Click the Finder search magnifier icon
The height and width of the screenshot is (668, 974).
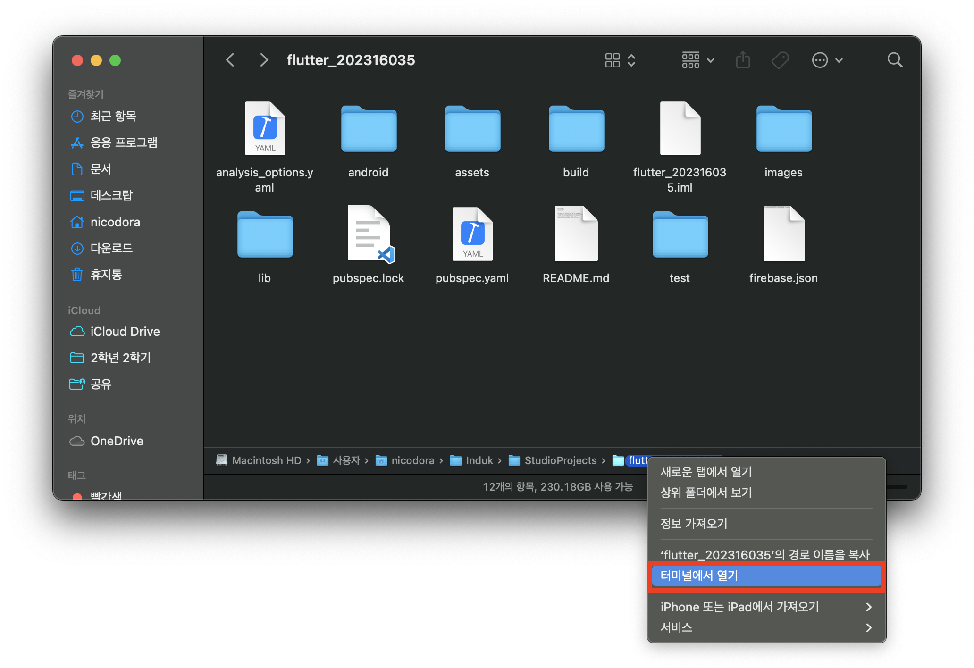click(895, 60)
